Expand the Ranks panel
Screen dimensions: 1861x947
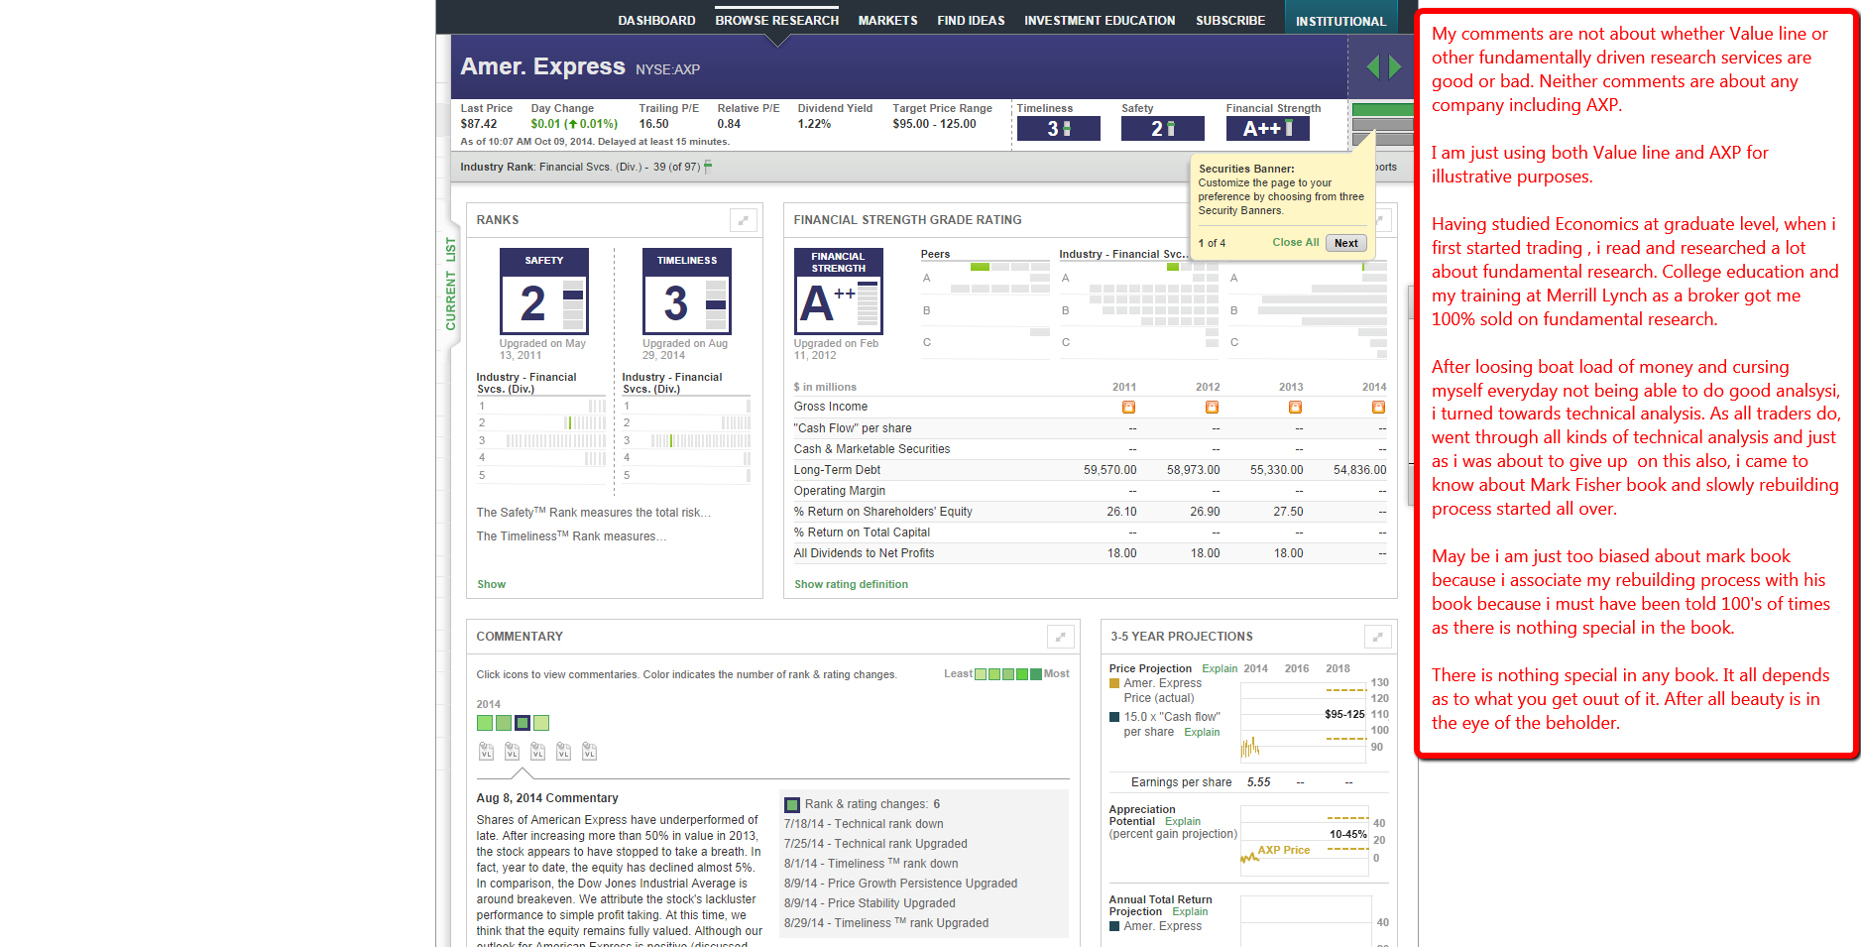click(x=743, y=220)
